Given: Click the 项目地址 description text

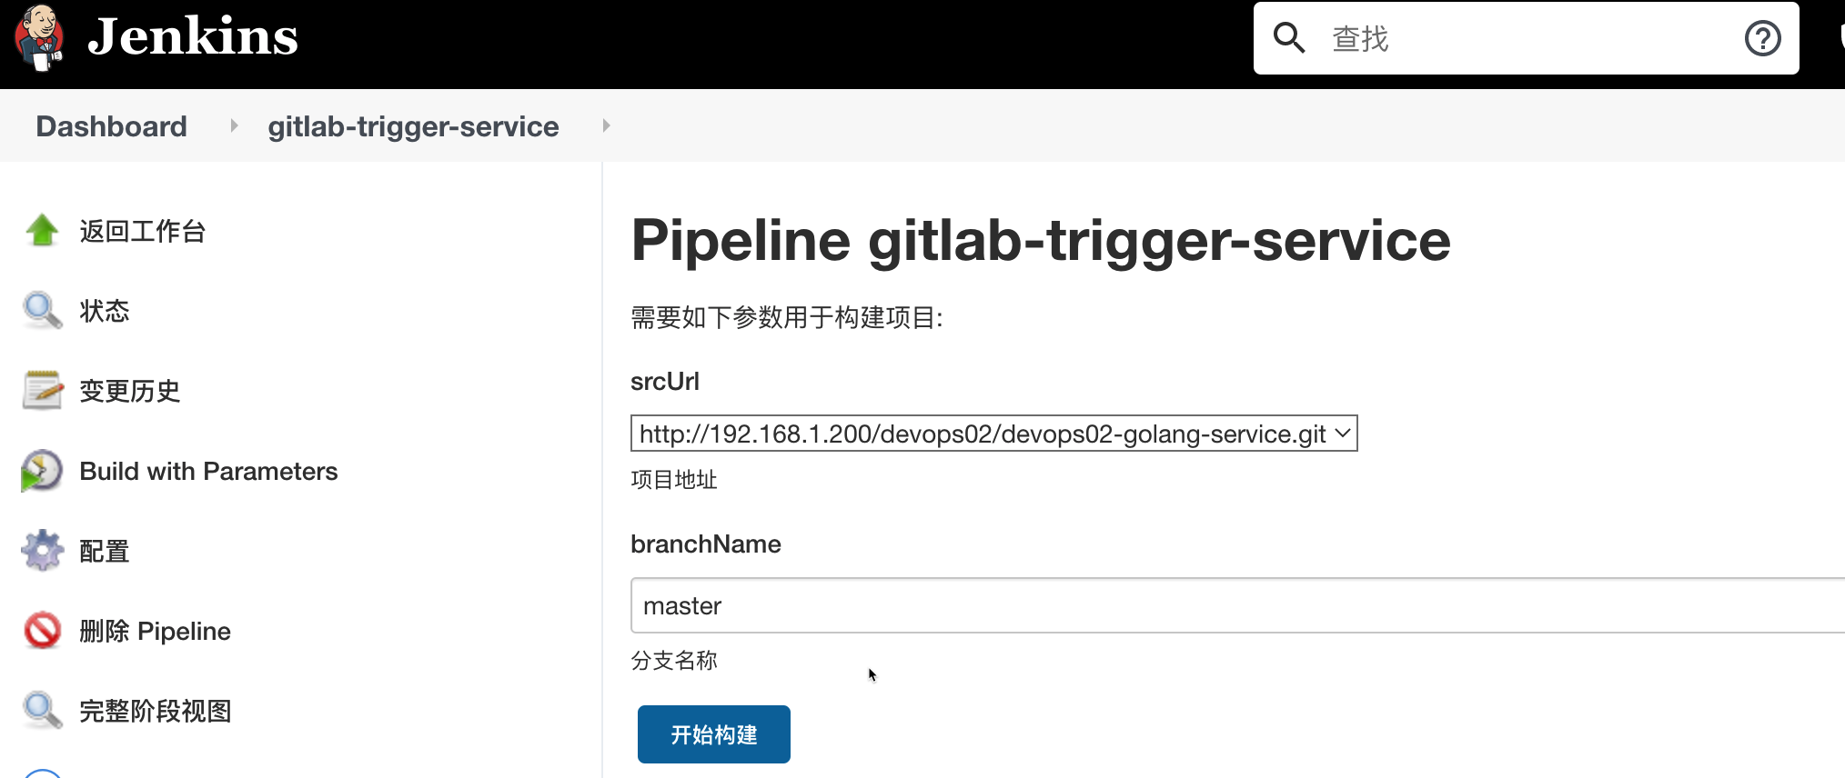Looking at the screenshot, I should (x=674, y=479).
